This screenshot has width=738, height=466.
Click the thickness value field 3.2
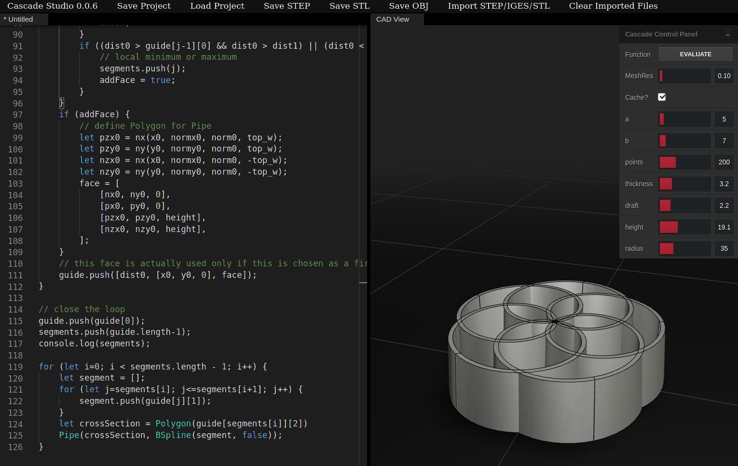point(724,184)
